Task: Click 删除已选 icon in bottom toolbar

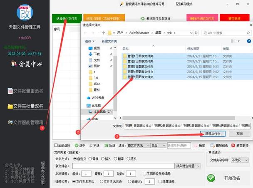Action: pos(213,146)
